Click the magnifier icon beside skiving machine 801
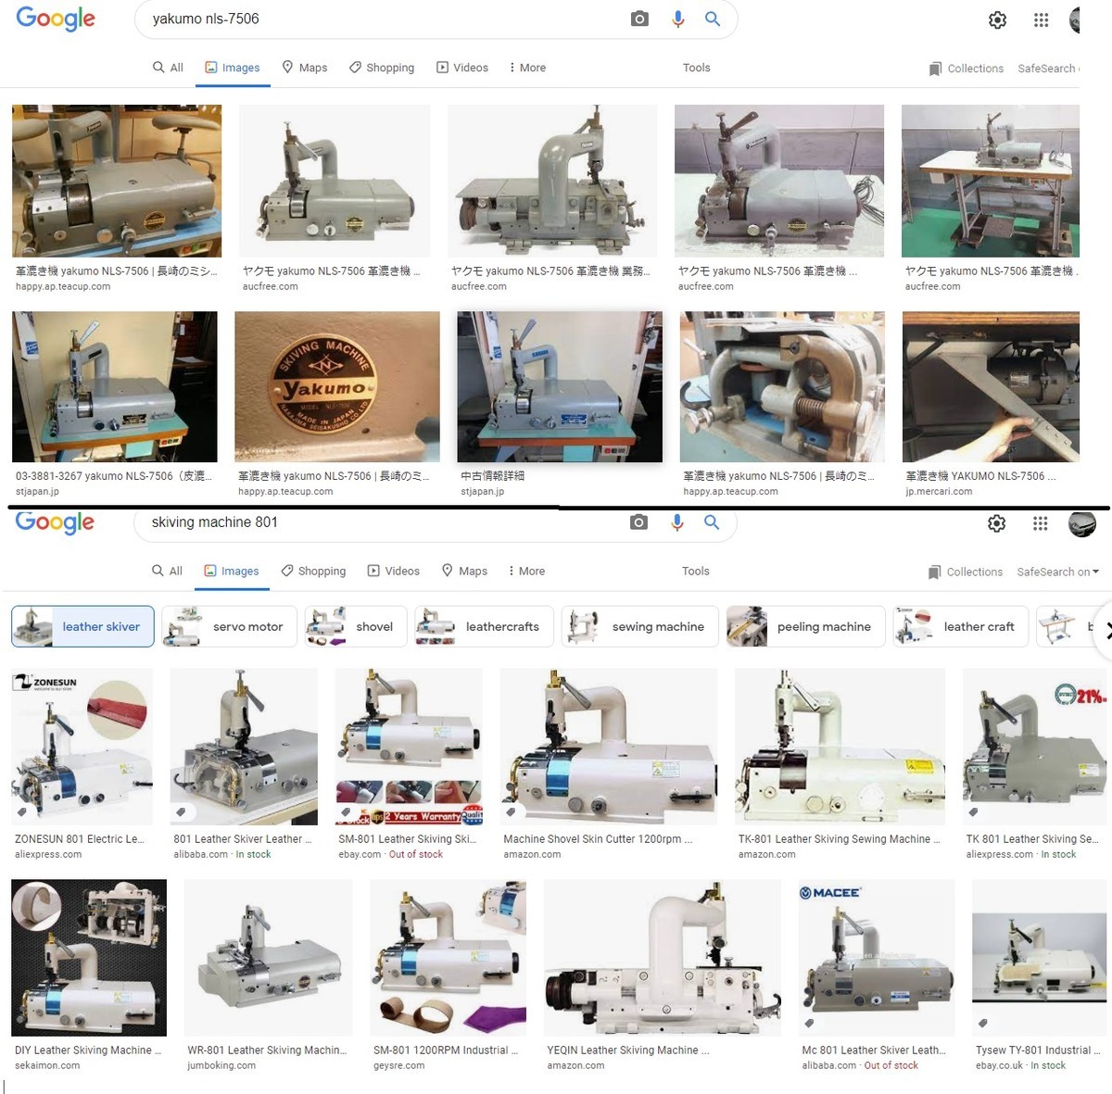 712,522
